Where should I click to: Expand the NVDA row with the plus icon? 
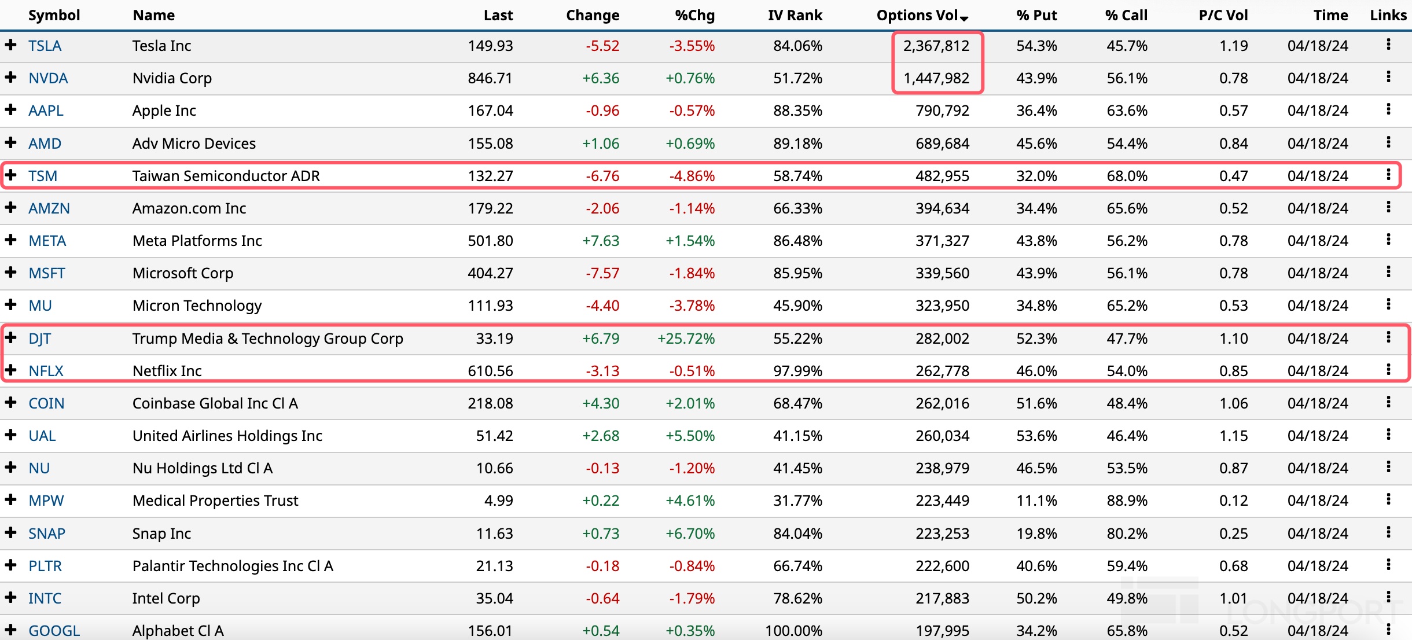[x=10, y=77]
